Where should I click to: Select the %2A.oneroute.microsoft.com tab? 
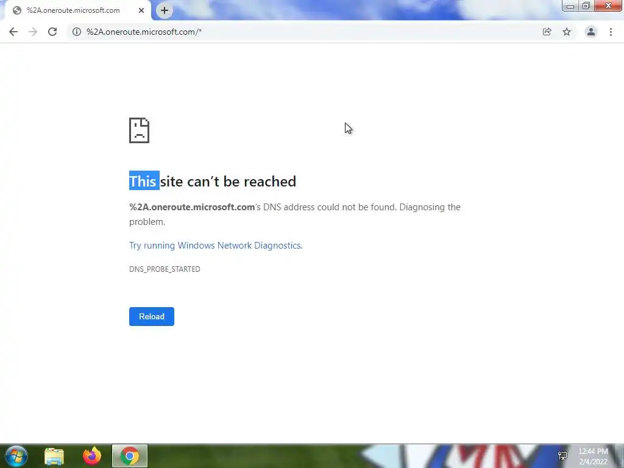coord(77,10)
